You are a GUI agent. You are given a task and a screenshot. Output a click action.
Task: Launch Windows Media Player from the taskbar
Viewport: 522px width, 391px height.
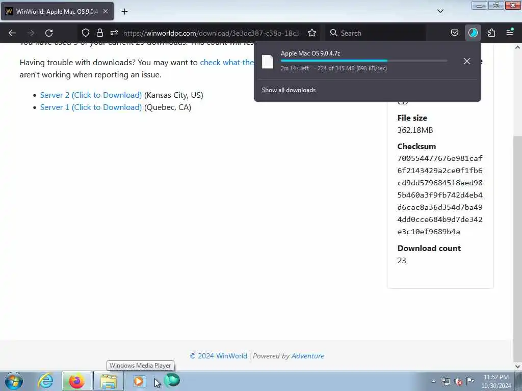point(139,381)
